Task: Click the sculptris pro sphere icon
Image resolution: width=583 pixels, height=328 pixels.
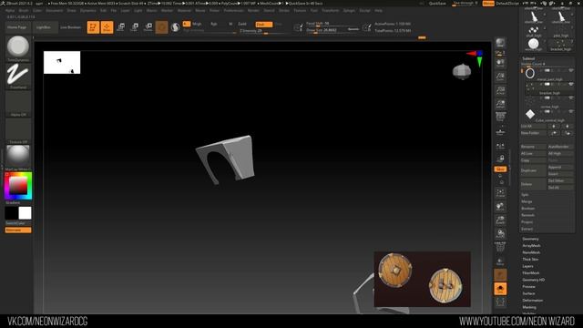Action: coord(175,27)
